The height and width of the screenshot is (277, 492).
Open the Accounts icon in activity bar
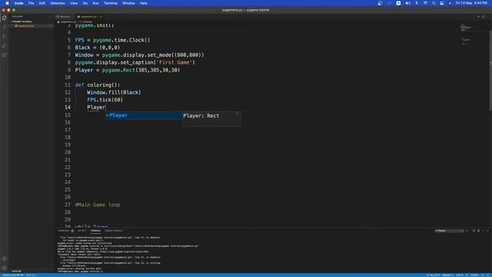[4, 259]
